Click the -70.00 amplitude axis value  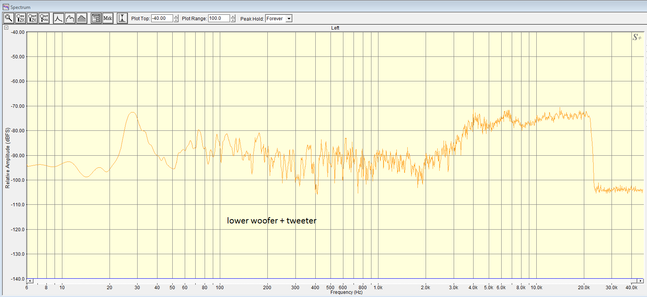click(x=18, y=106)
